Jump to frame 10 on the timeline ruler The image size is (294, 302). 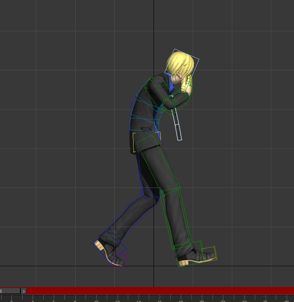[96, 299]
